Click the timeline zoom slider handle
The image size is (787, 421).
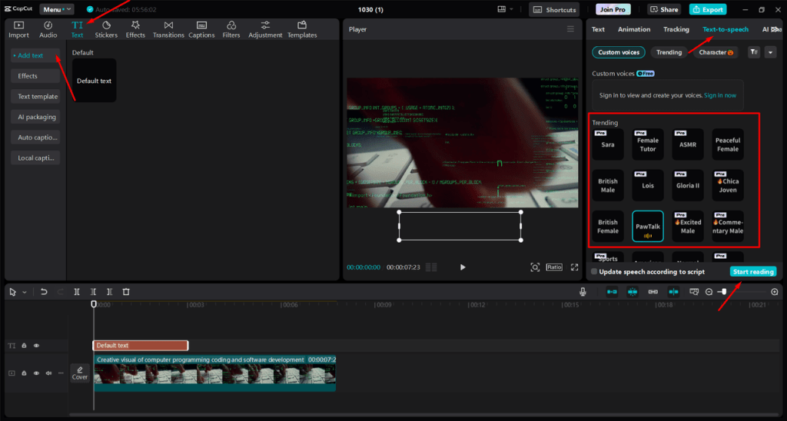click(x=723, y=292)
